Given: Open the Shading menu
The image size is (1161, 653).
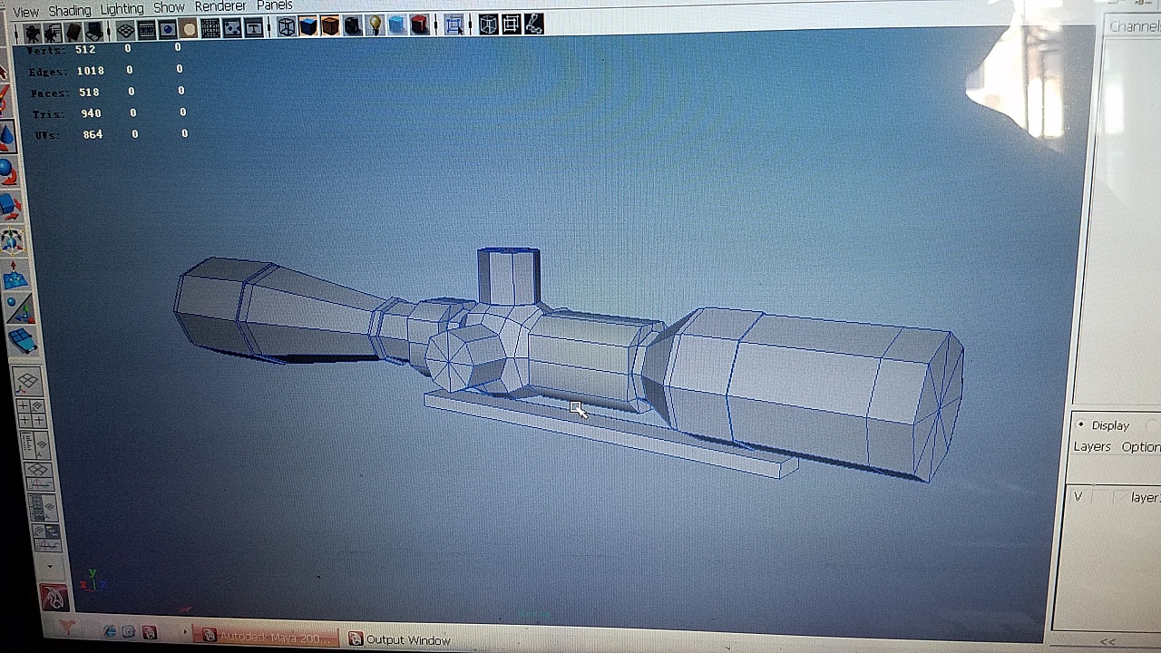Looking at the screenshot, I should (x=69, y=10).
